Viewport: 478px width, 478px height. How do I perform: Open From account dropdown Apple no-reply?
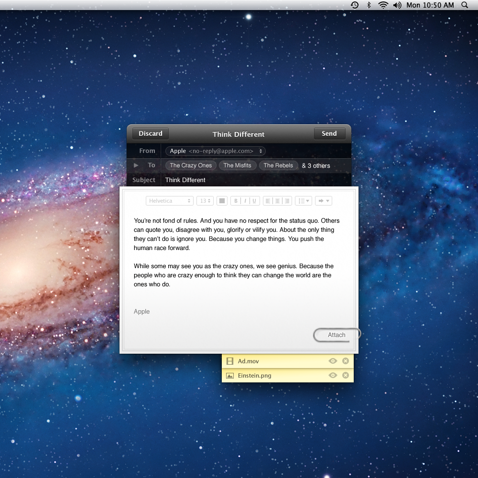pos(215,151)
